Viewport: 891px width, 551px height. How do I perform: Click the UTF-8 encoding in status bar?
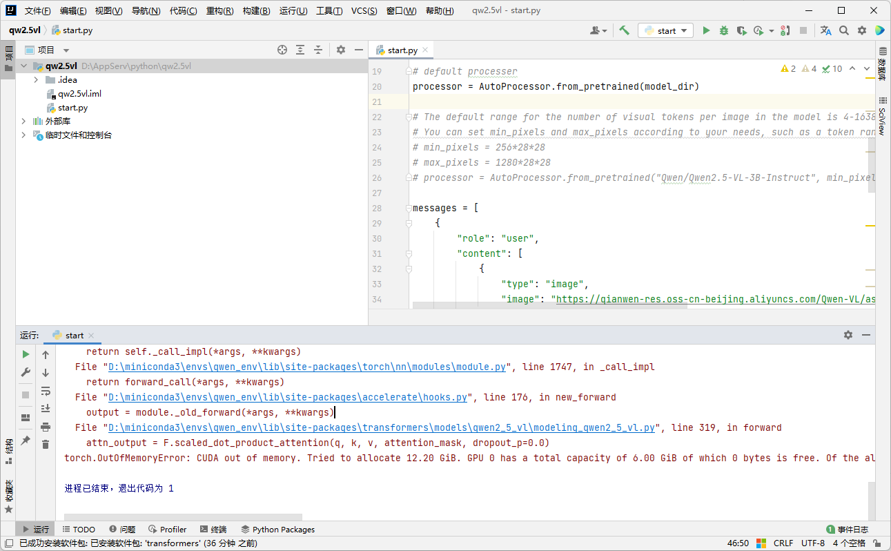point(812,543)
